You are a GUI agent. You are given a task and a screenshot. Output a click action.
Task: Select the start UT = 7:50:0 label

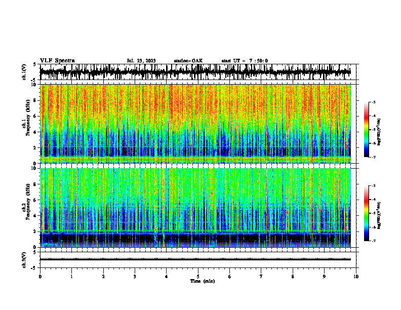(x=245, y=61)
